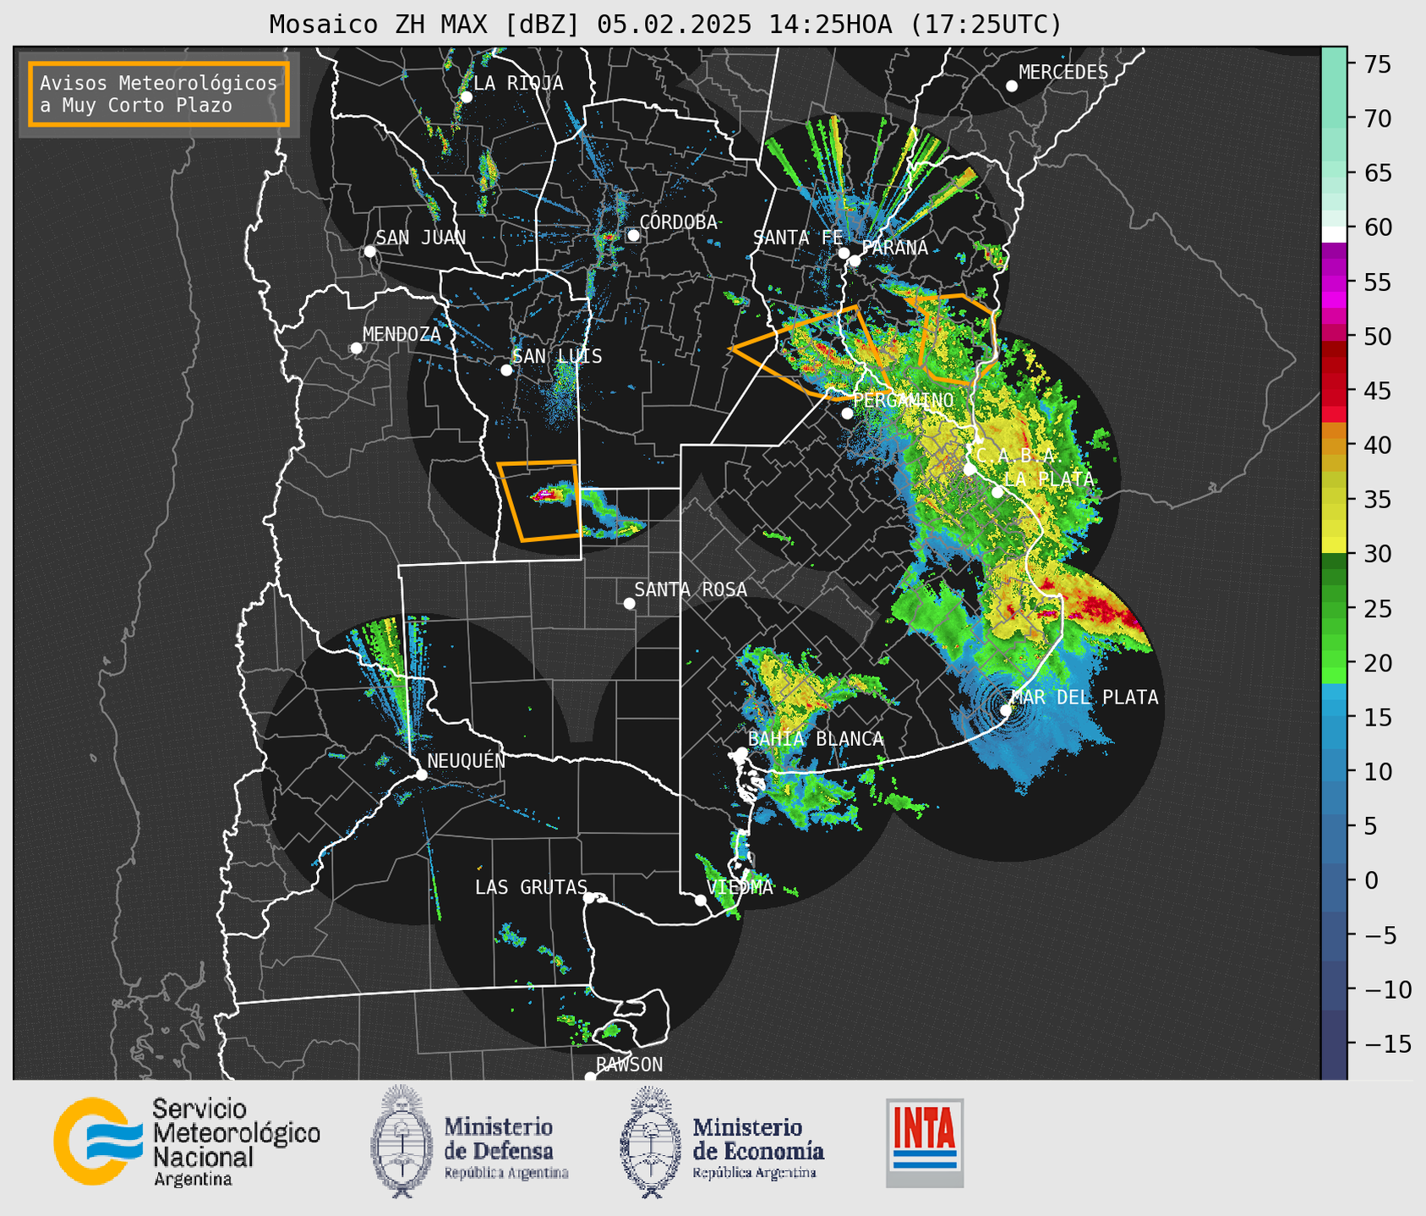Select the Las Grutas city marker
The image size is (1426, 1216).
(589, 898)
